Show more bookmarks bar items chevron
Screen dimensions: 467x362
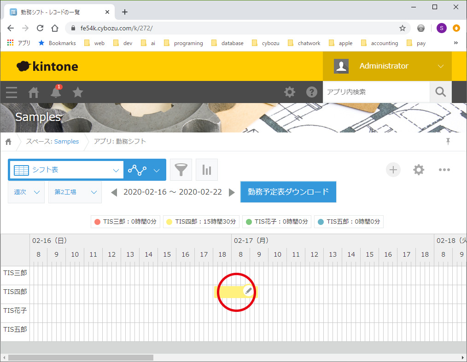click(x=455, y=43)
